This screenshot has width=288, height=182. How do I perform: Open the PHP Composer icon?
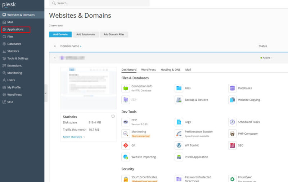[232, 134]
